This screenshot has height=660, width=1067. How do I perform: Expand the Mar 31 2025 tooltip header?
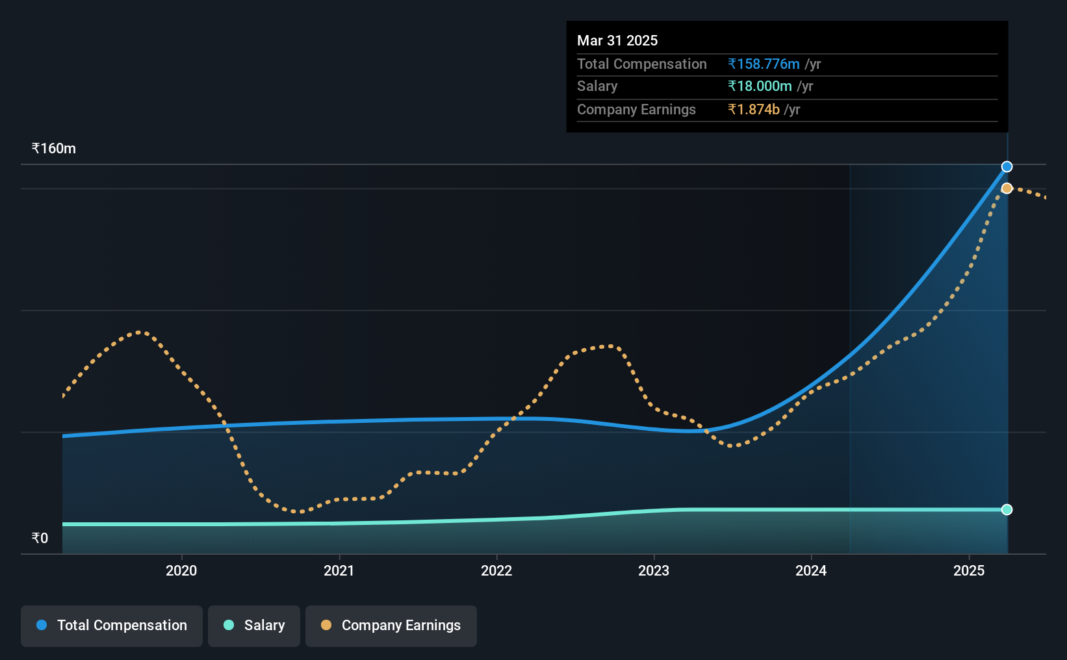617,40
